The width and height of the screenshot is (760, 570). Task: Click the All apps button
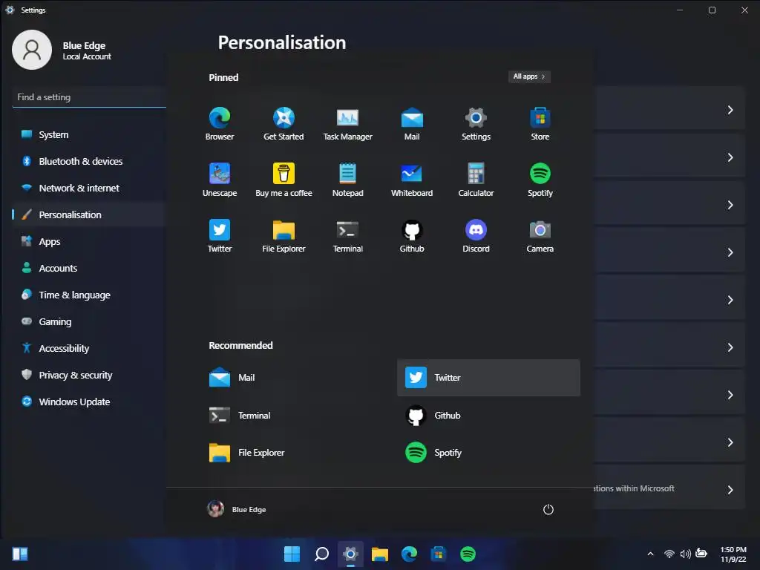[529, 76]
